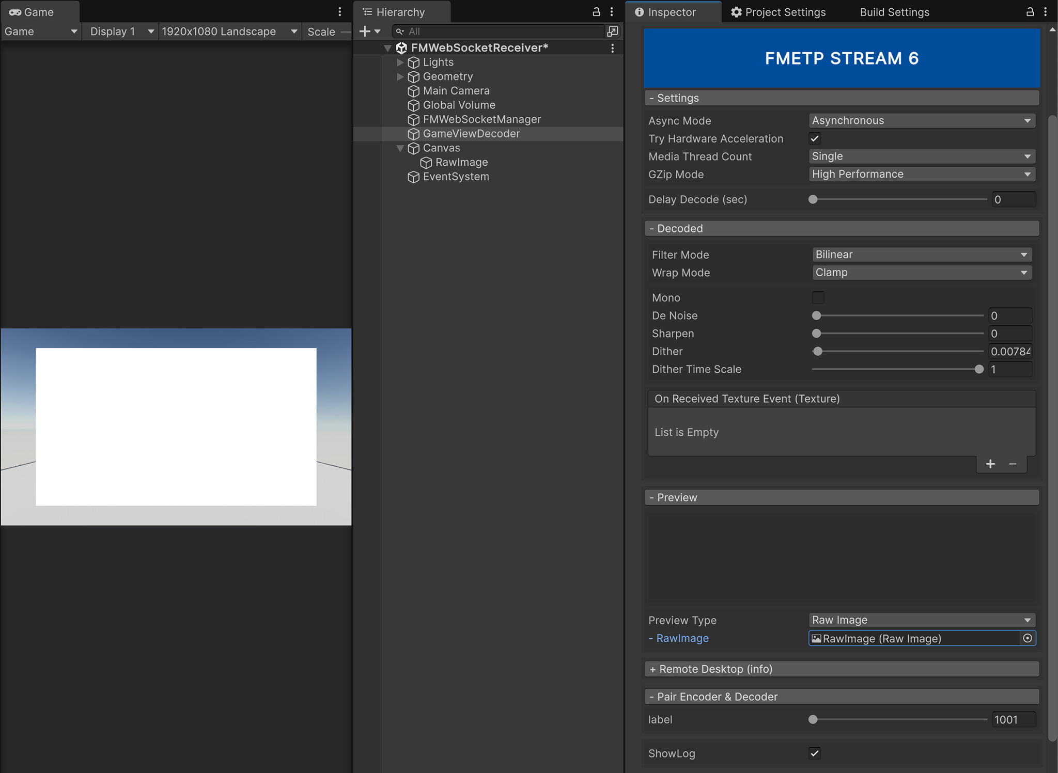Click the object picker icon beside RawImage field
The image size is (1058, 773).
(1028, 638)
